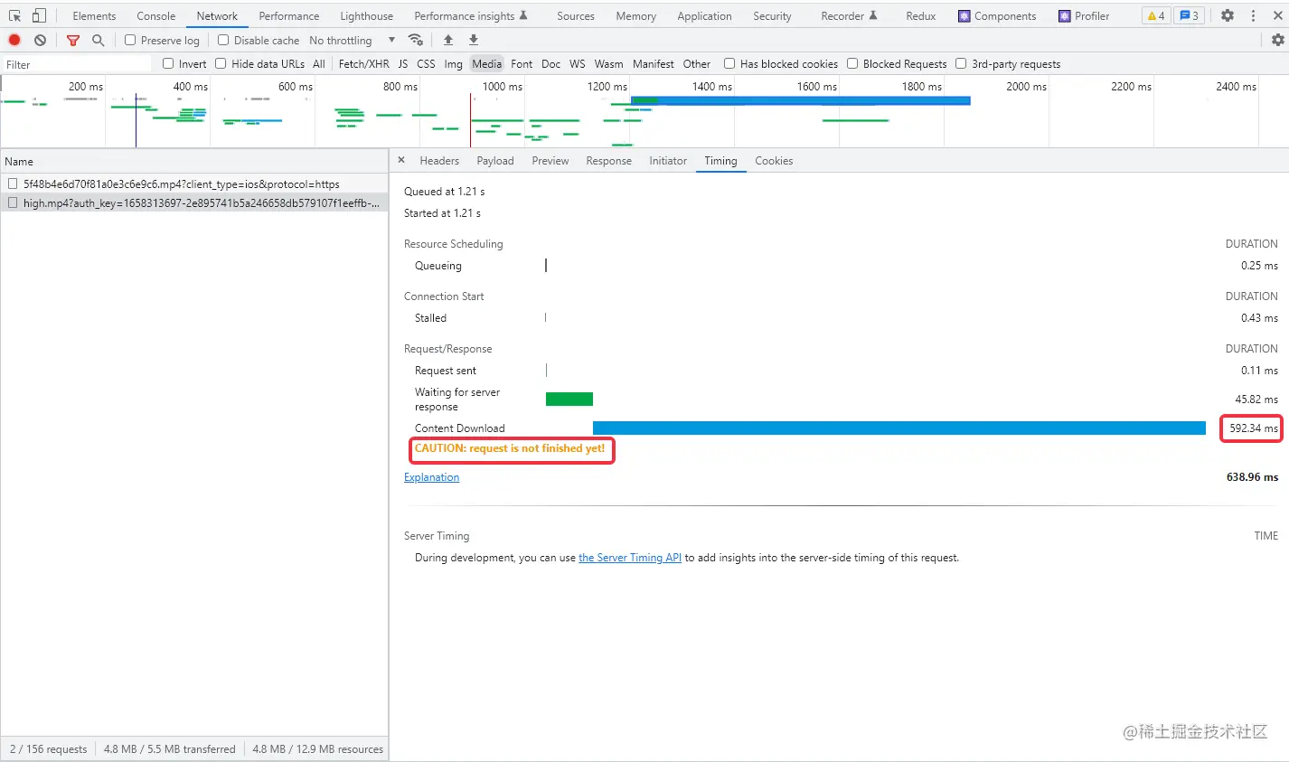
Task: Sort requests by Name column header
Action: tap(194, 161)
